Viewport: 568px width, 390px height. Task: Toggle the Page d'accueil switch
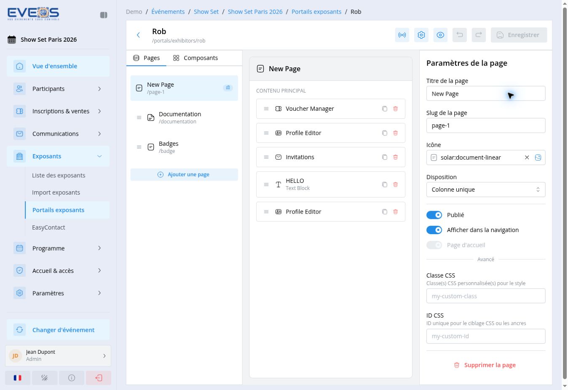[434, 245]
